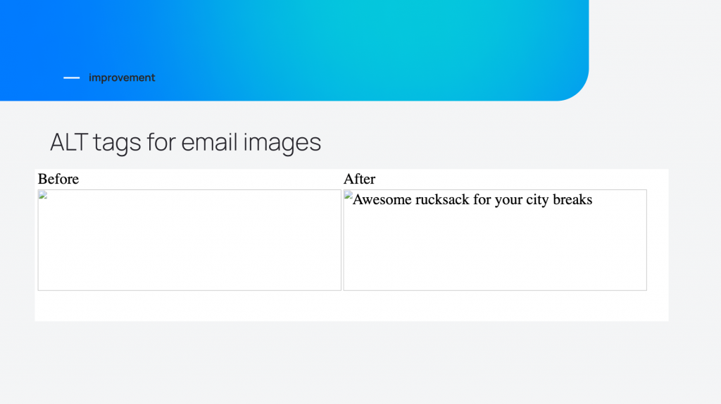Viewport: 721px width, 404px height.
Task: Select the 'improvement' label text
Action: tap(122, 77)
